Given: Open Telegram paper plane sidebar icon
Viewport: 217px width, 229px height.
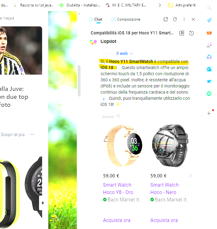Looking at the screenshot, I should point(209,81).
